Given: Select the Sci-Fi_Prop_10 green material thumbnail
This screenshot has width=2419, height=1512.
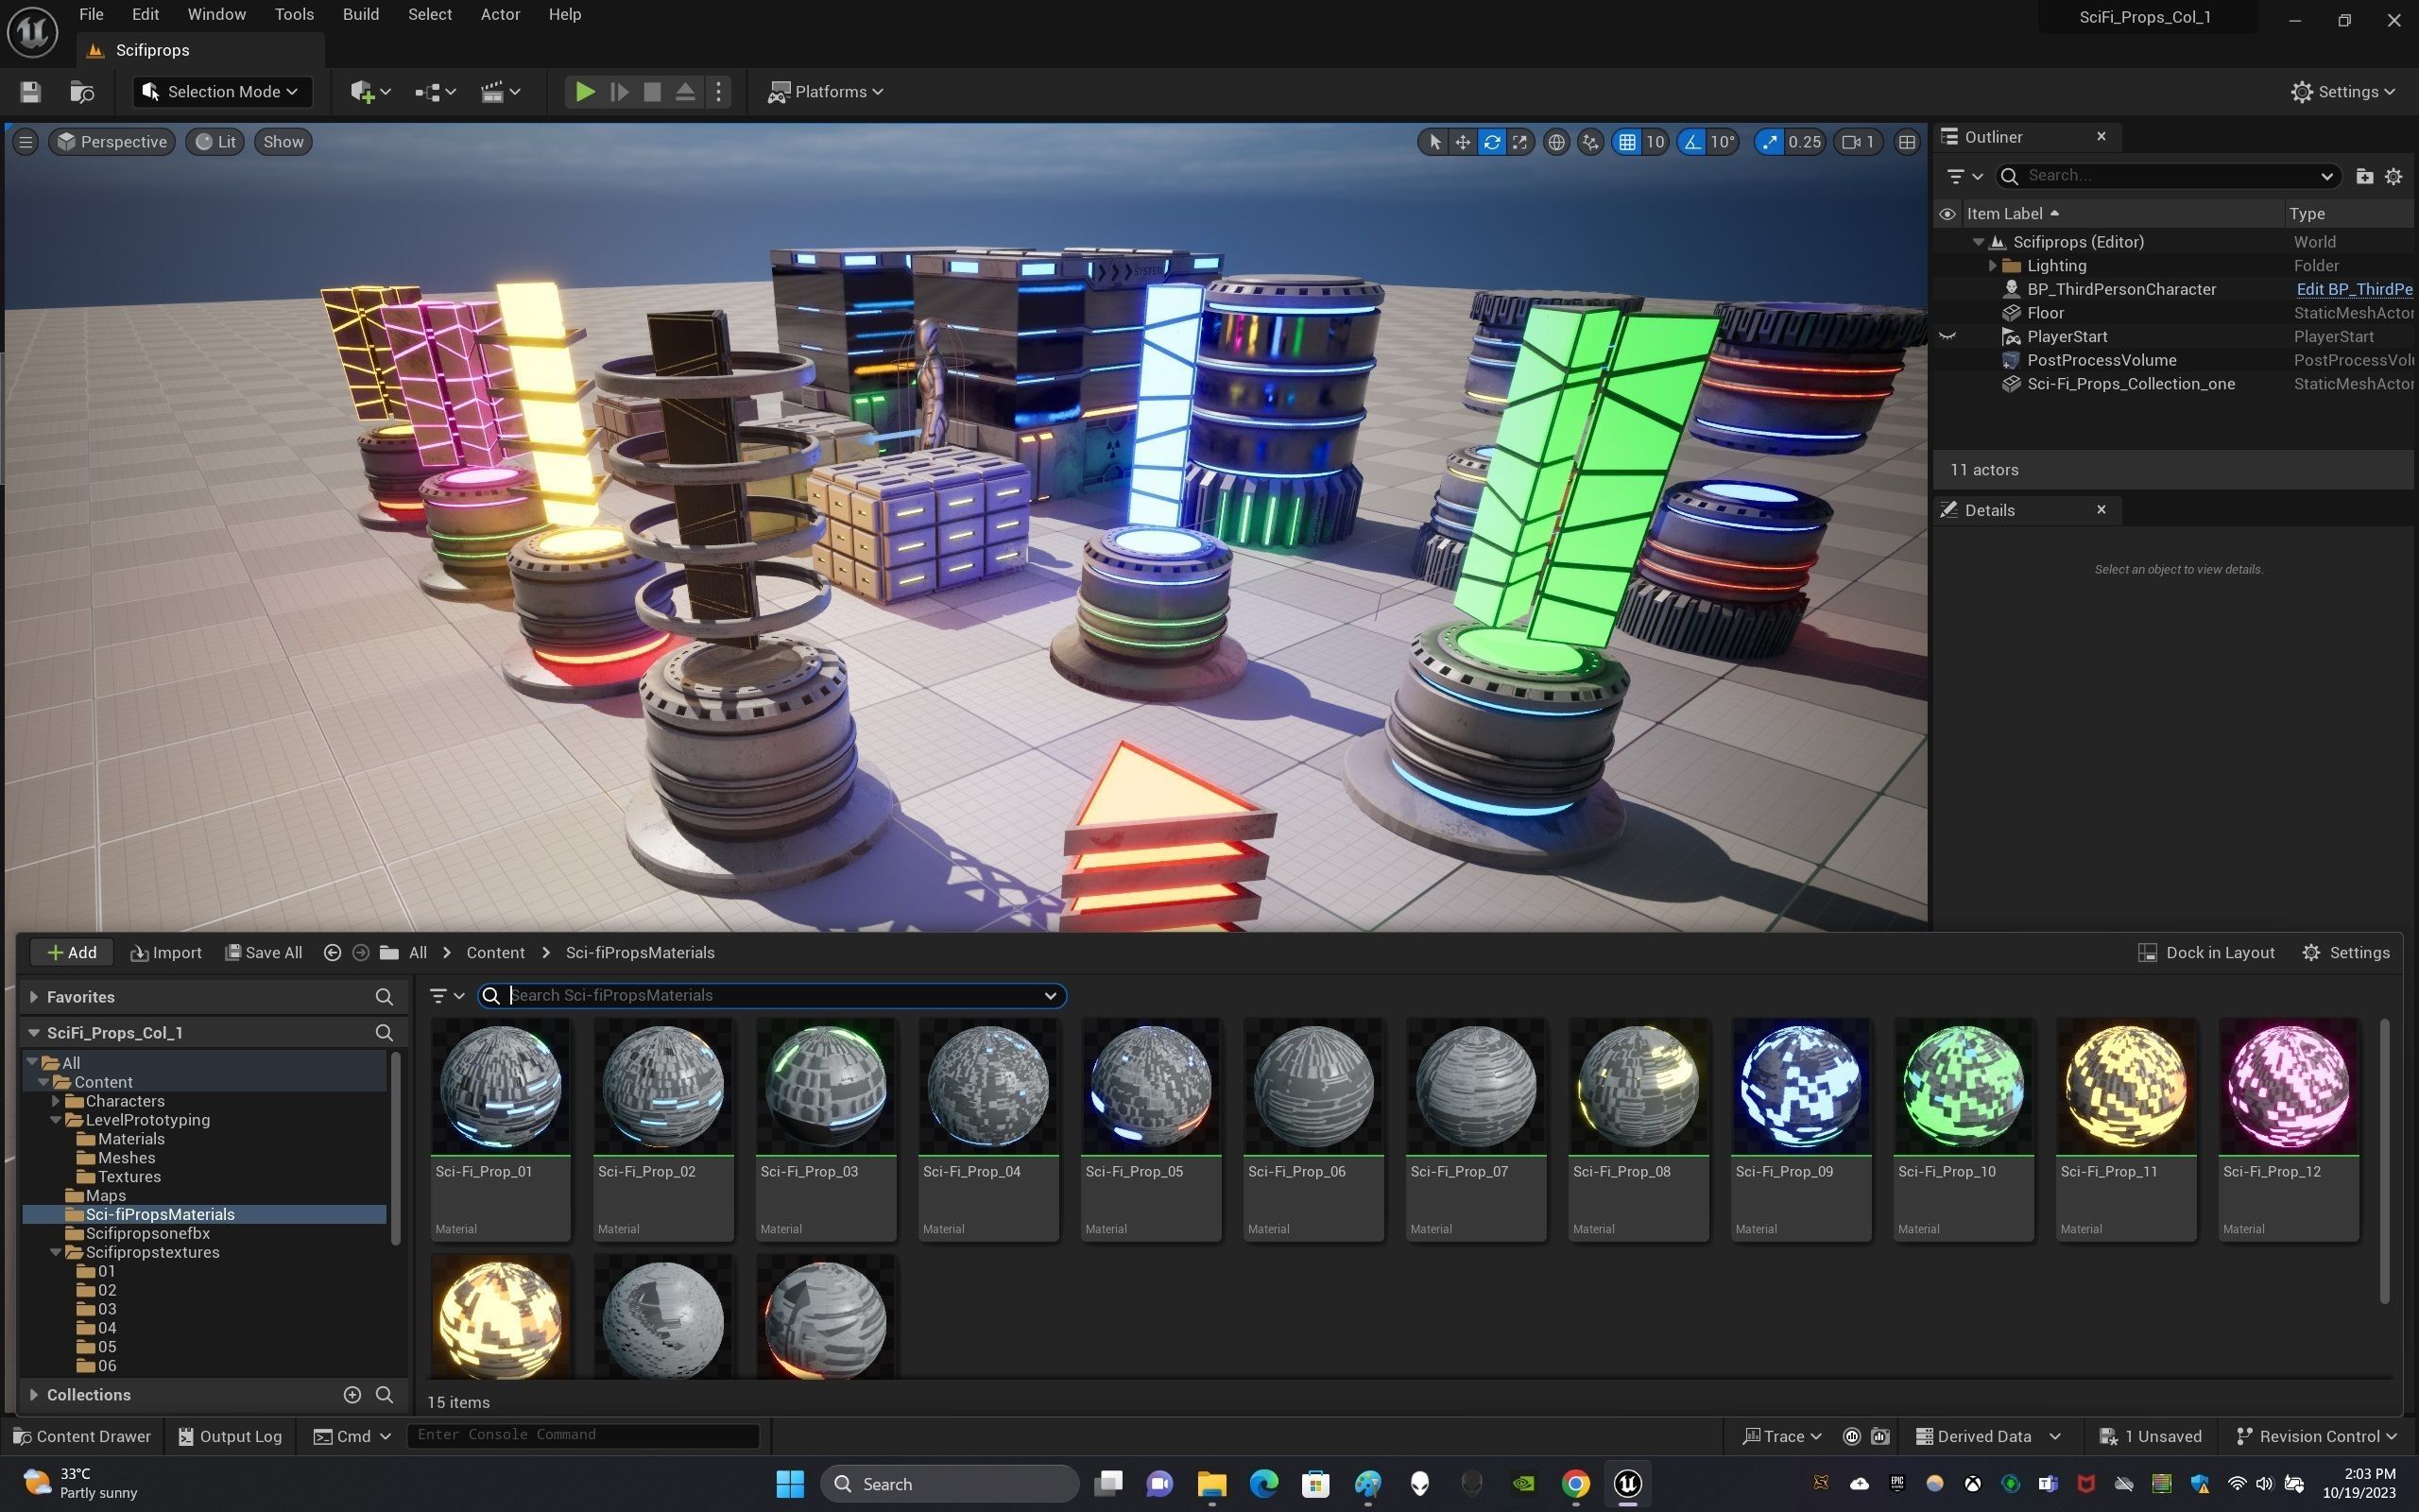Looking at the screenshot, I should click(1963, 1087).
